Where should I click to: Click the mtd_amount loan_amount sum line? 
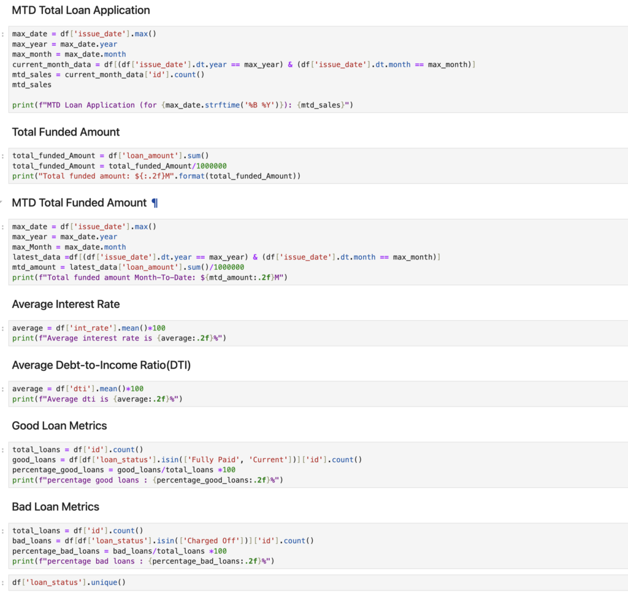pos(128,267)
